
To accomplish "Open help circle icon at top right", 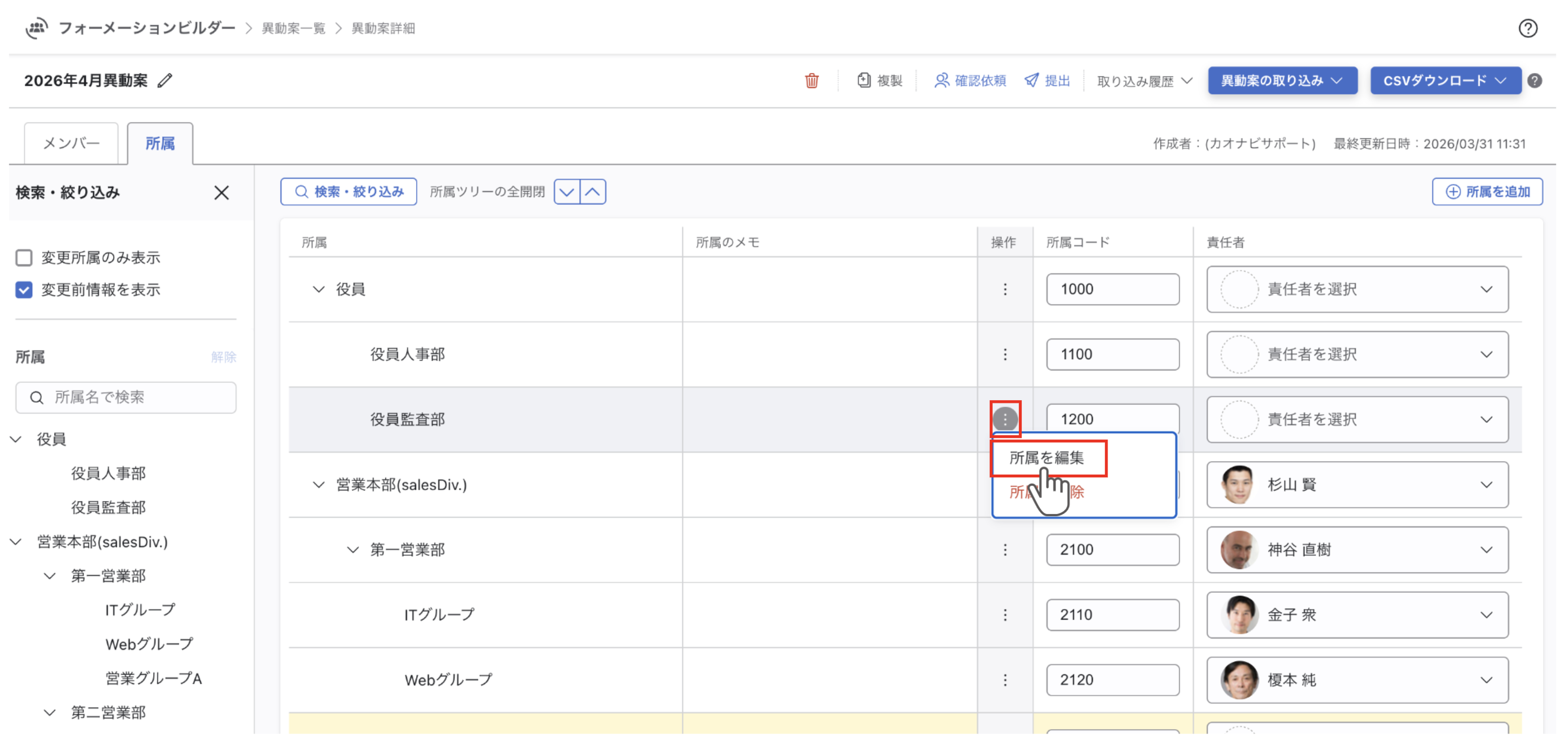I will (1527, 29).
